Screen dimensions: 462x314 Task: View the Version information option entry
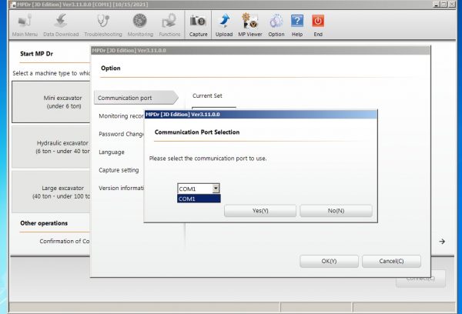[121, 188]
